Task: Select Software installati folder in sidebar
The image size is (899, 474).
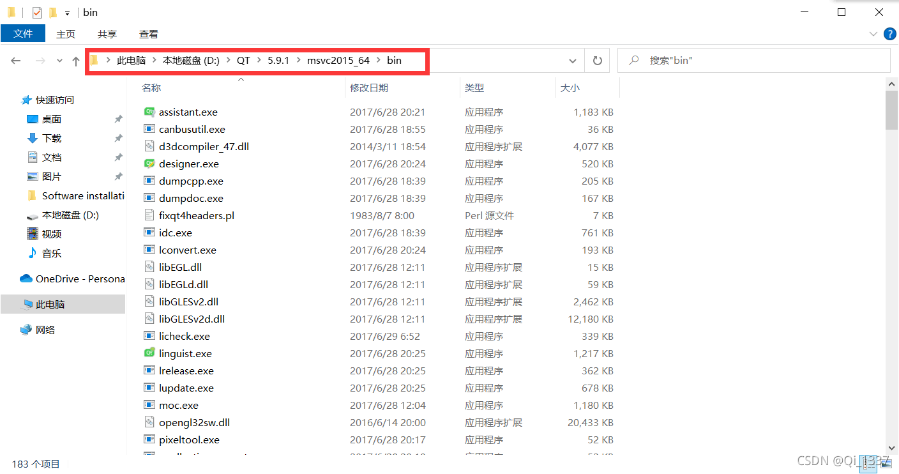Action: 83,196
